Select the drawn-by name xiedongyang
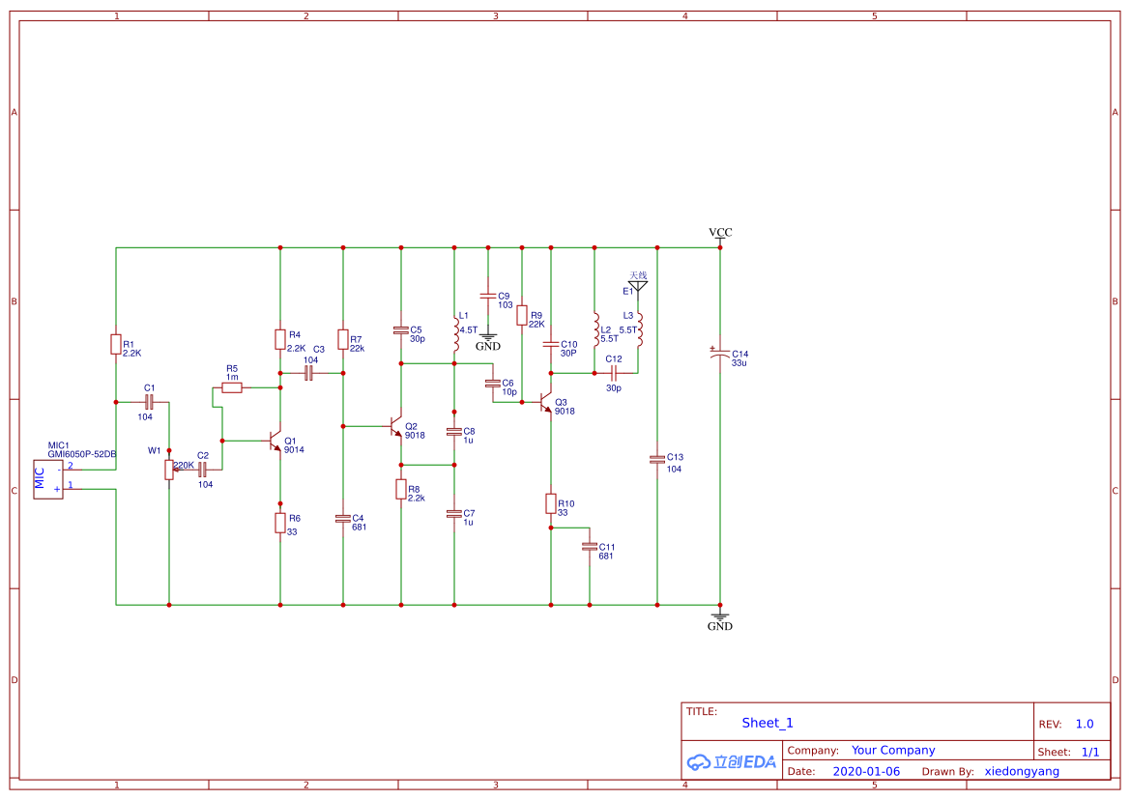 1022,771
